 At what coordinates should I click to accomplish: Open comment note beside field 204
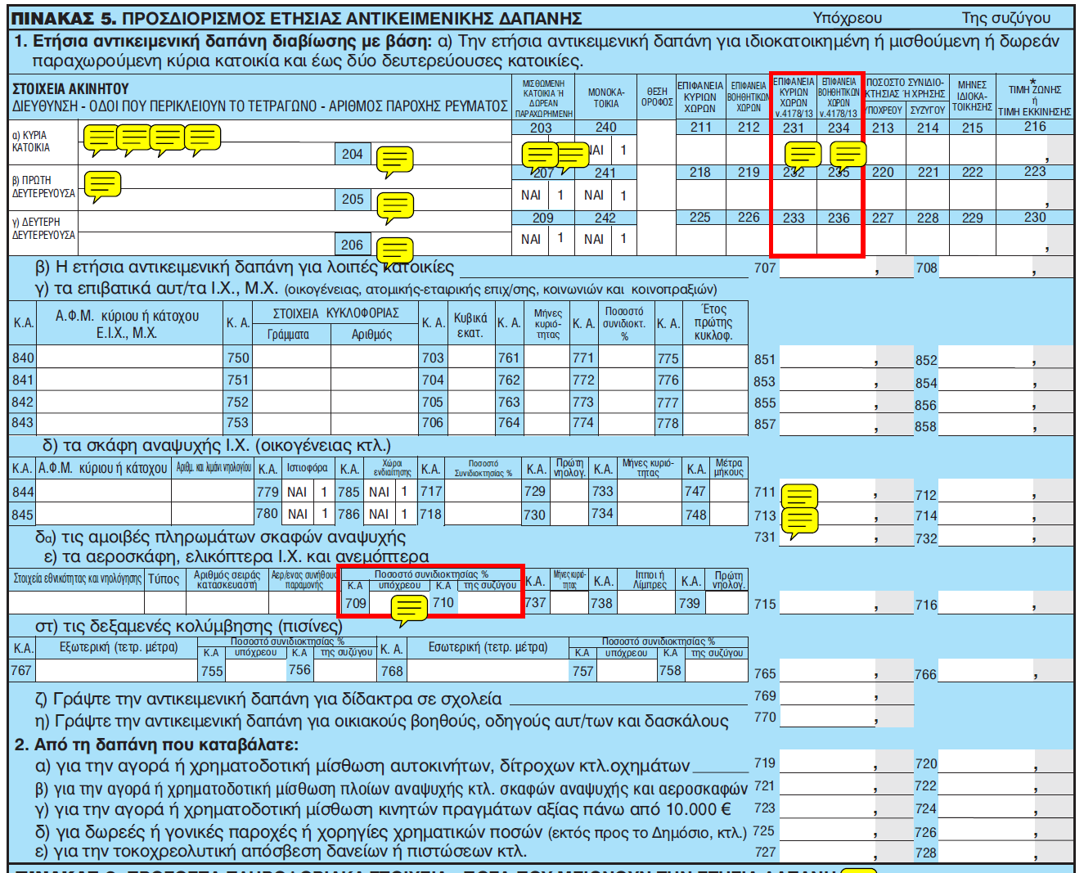tap(394, 161)
